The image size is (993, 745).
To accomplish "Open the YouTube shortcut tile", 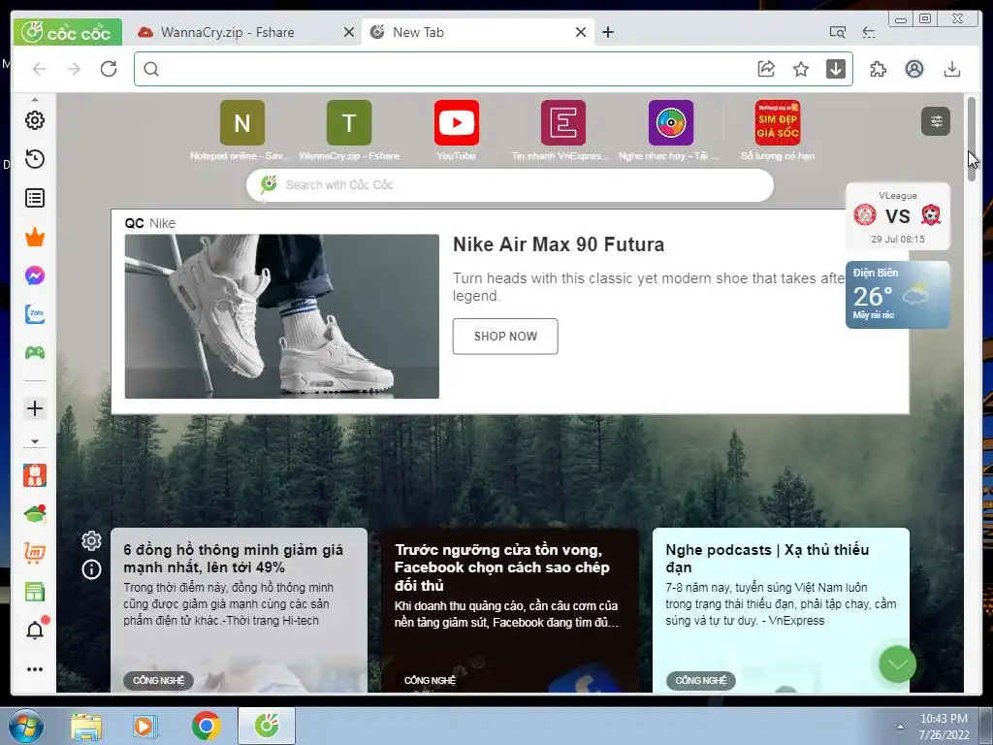I will pyautogui.click(x=457, y=123).
